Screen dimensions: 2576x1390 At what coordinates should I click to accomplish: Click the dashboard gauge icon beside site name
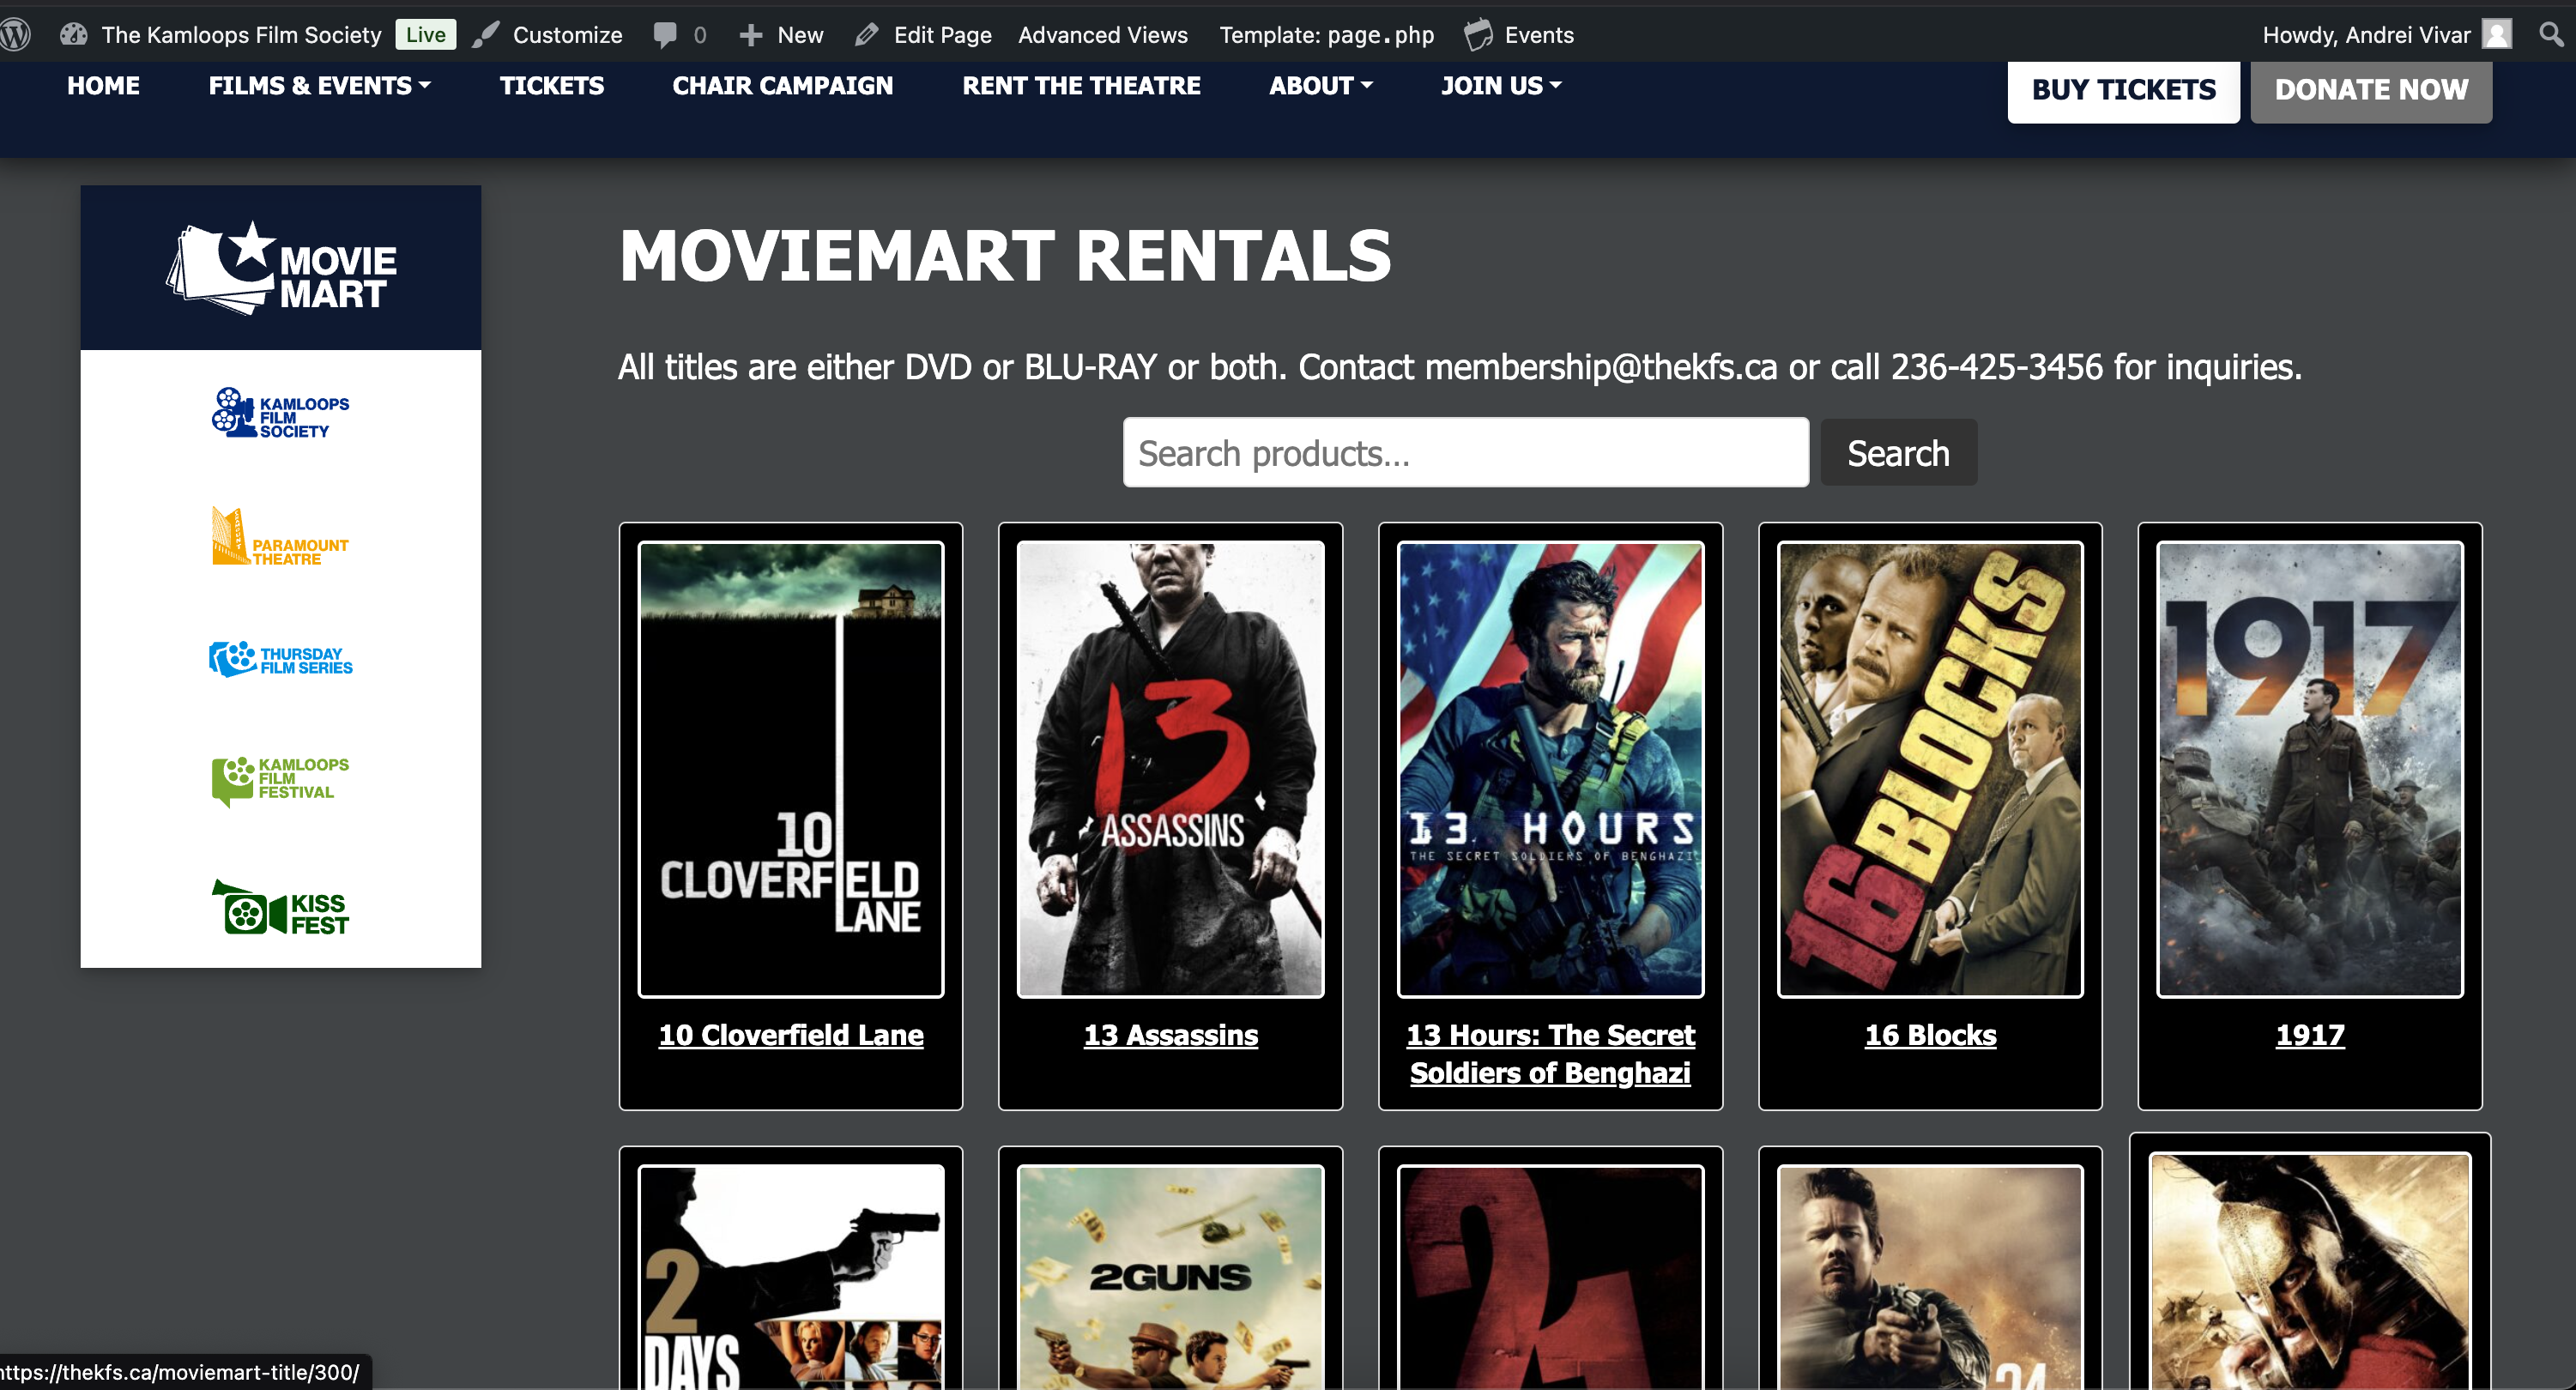coord(74,35)
